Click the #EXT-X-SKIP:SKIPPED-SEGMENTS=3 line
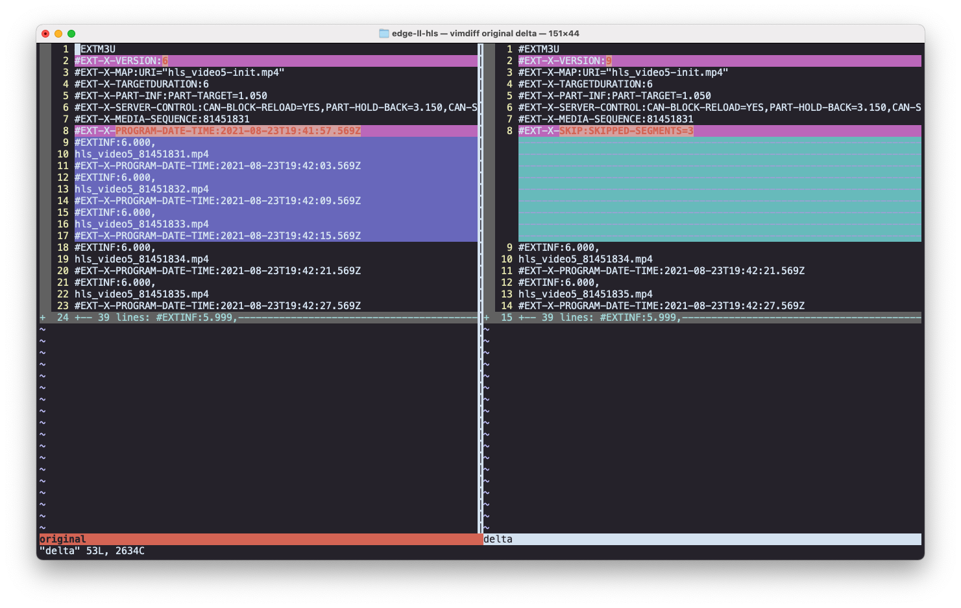 606,131
